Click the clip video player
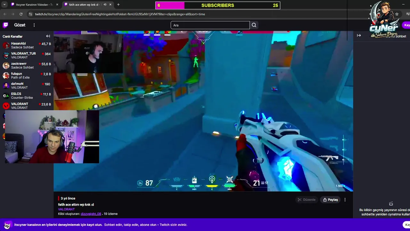Screen dimensions: 410x231 (x=203, y=111)
